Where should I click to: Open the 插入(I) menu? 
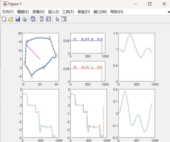[x=53, y=12]
